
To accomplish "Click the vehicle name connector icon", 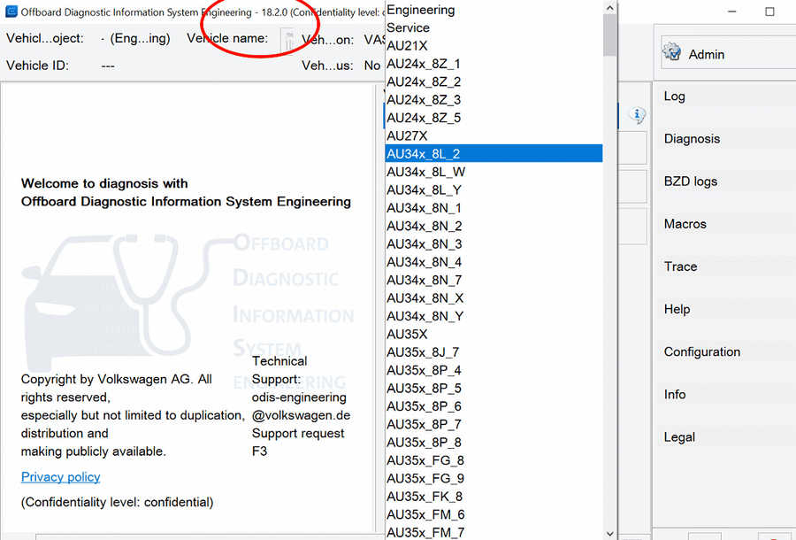I will click(x=287, y=41).
